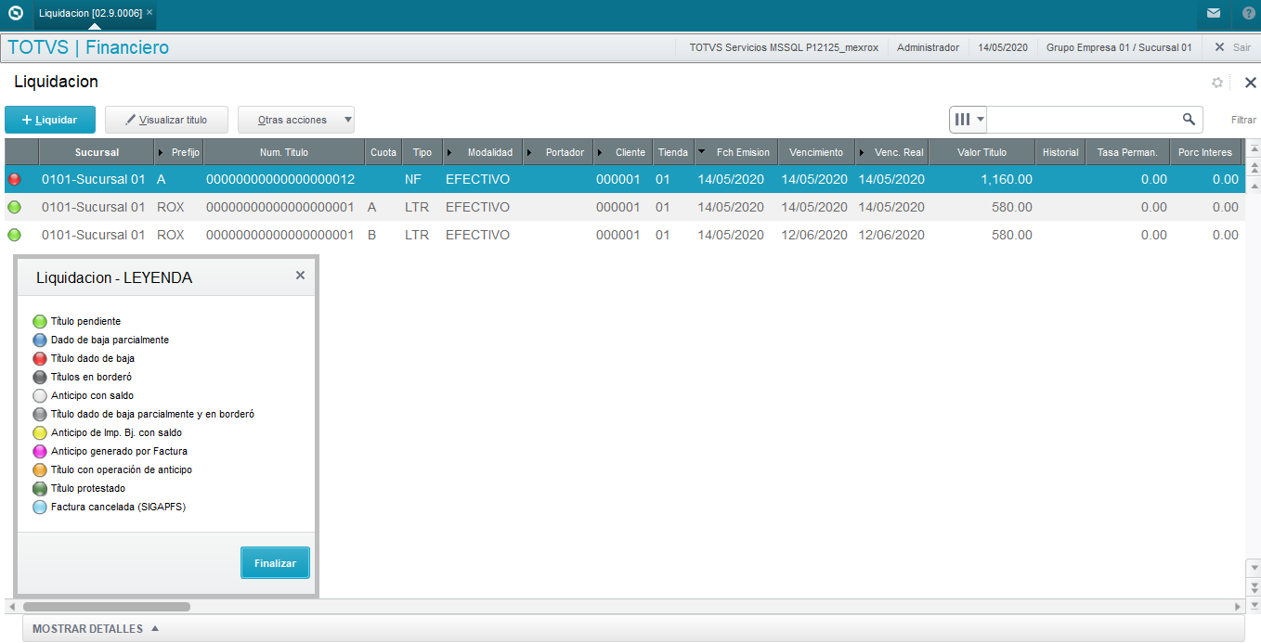Viewport: 1261px width, 643px height.
Task: Open the Liquidacion settings gear icon
Action: (1217, 83)
